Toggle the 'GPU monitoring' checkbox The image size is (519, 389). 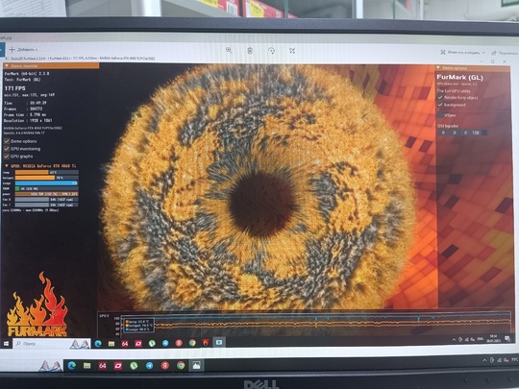[7, 149]
